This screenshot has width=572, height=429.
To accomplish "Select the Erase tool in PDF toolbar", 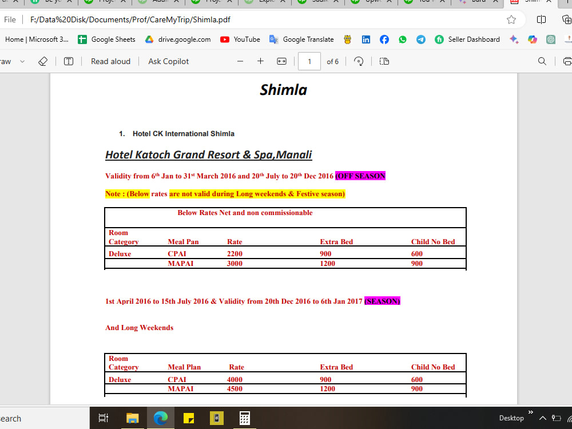I will coord(43,61).
